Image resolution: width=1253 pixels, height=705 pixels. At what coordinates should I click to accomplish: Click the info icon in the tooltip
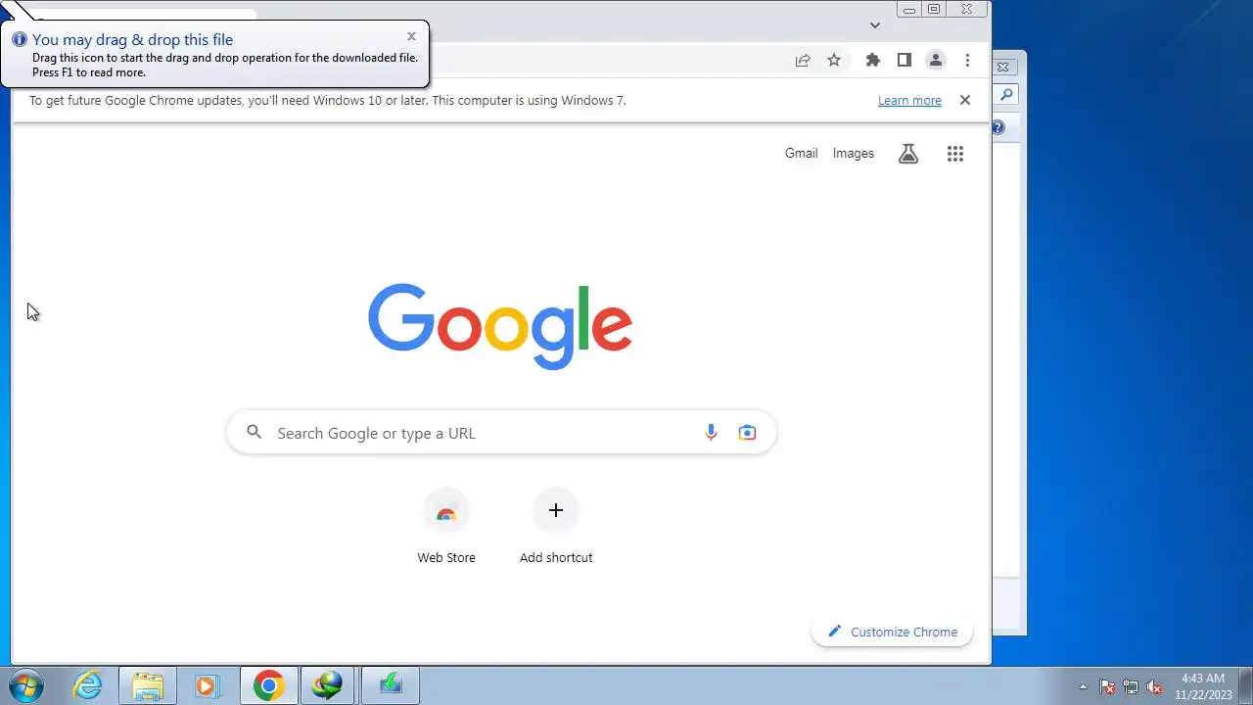20,40
